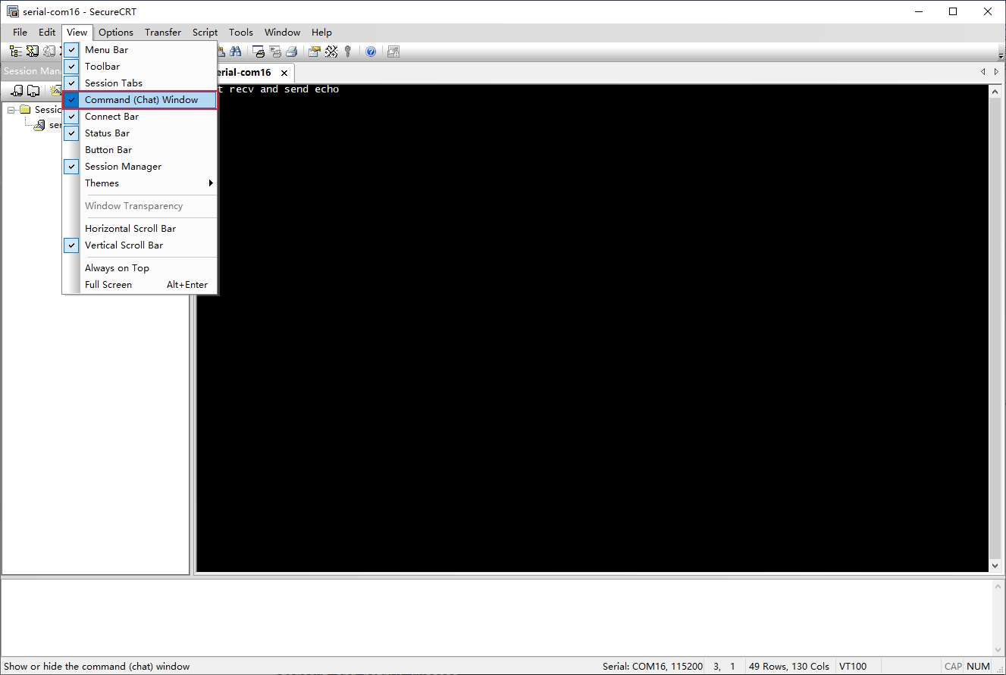Click 'Serial: COM16, 115200' in status bar
This screenshot has width=1006, height=675.
[653, 667]
